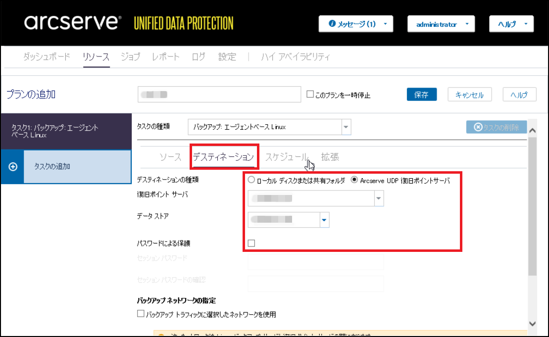This screenshot has height=337, width=549.
Task: Switch to the リソース tab
Action: pyautogui.click(x=96, y=57)
